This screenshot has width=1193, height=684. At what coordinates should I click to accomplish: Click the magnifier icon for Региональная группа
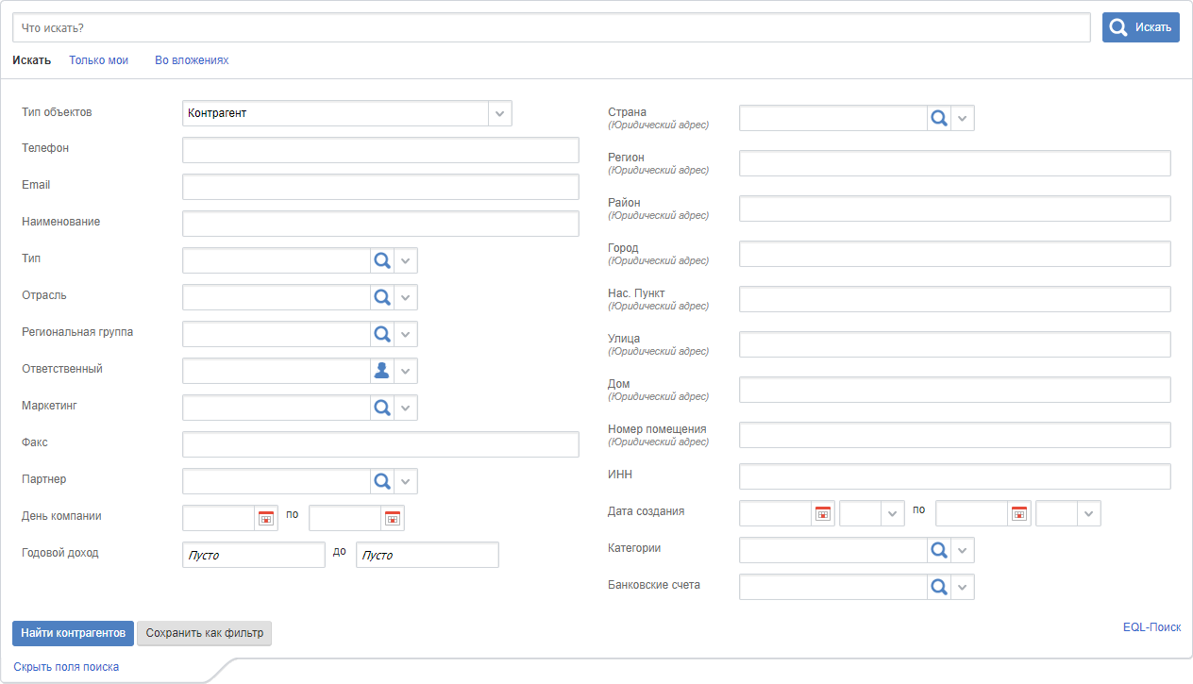381,335
